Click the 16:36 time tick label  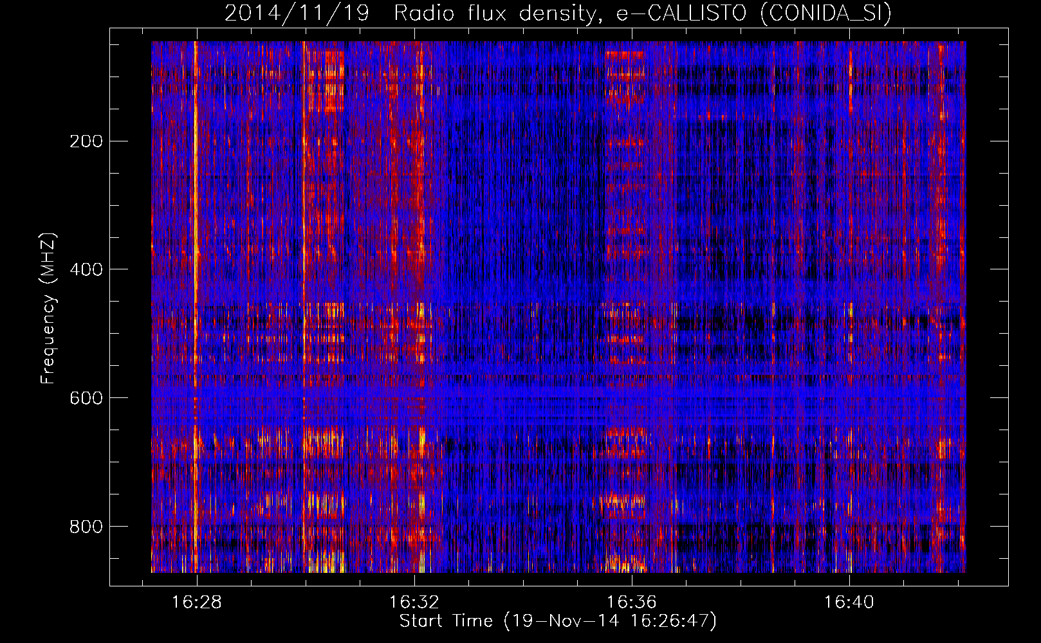pos(632,602)
